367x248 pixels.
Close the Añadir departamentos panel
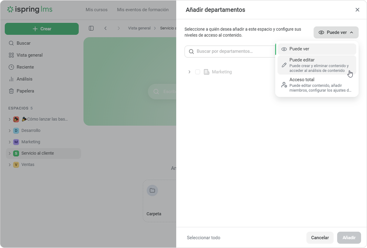pyautogui.click(x=357, y=10)
